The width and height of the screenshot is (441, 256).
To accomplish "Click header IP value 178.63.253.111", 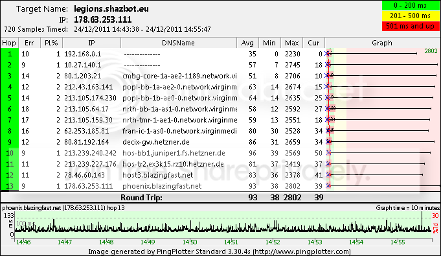I will (103, 19).
